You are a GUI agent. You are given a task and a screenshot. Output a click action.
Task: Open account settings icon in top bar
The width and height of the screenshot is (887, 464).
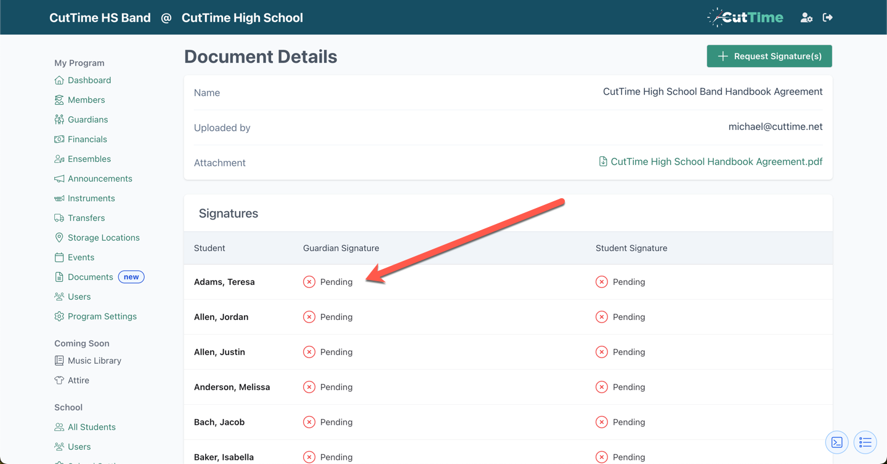[x=806, y=17]
